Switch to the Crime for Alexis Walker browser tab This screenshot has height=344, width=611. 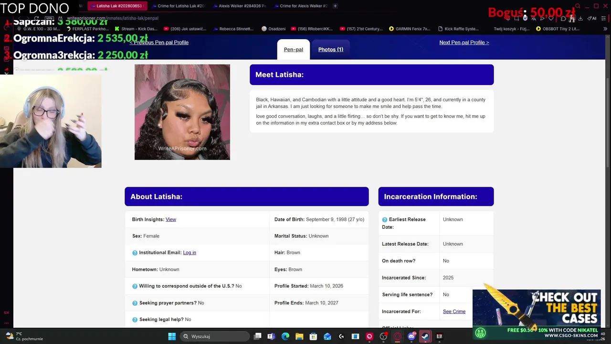[300, 6]
